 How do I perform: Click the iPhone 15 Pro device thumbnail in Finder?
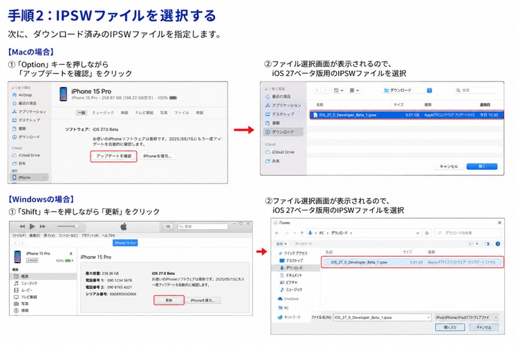pos(63,95)
